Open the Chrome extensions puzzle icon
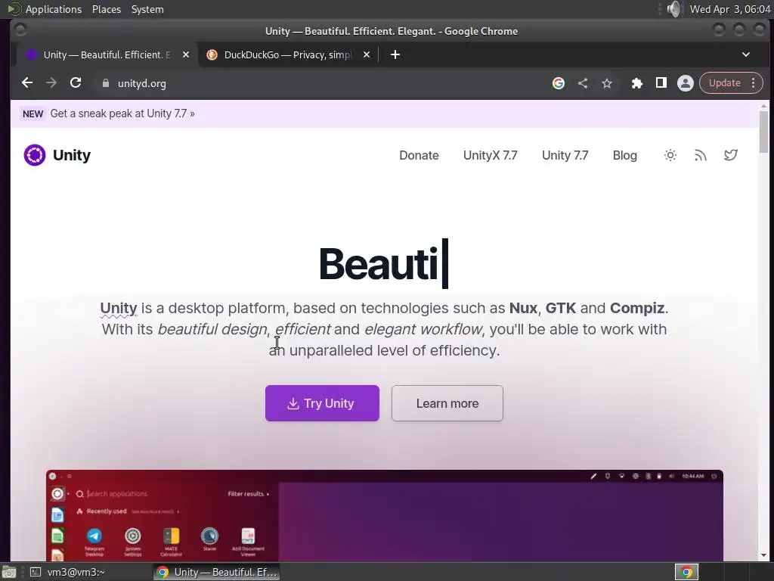This screenshot has width=774, height=581. tap(636, 83)
